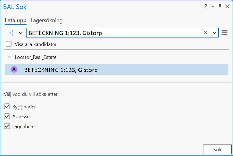233x156 pixels.
Task: Expand the locator settings dropdown arrow
Action: pyautogui.click(x=21, y=33)
